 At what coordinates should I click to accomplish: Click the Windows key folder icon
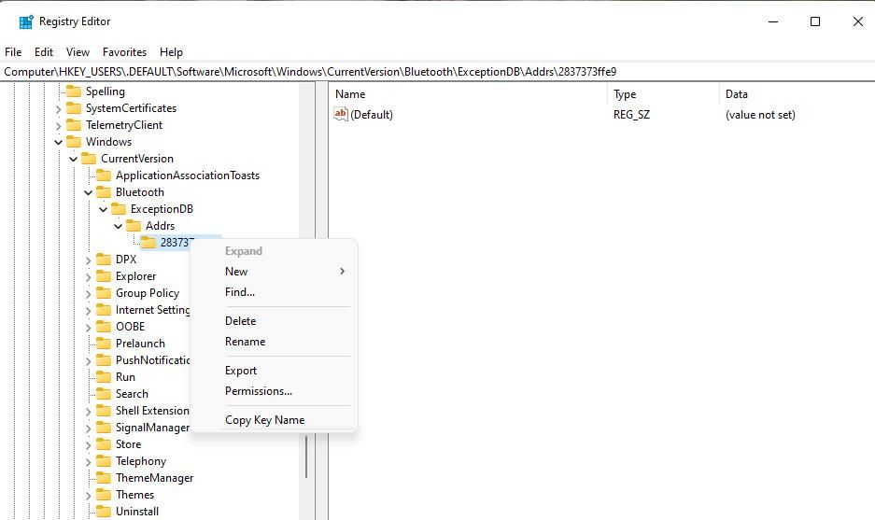pos(74,142)
